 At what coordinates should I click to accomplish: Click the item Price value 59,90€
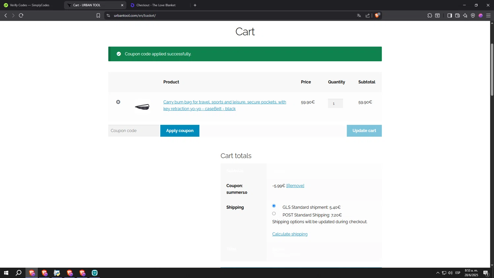click(308, 102)
